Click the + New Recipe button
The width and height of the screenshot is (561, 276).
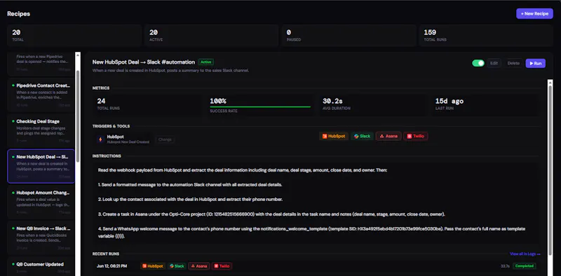click(x=534, y=13)
